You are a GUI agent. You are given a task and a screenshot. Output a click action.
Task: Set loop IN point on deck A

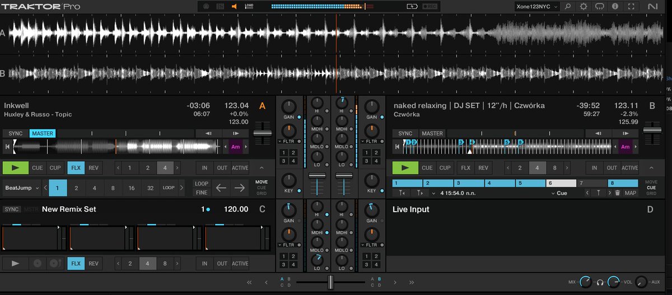(204, 167)
